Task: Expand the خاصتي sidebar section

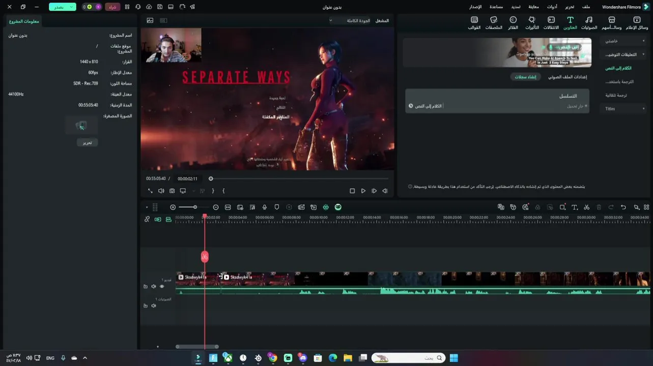Action: tap(622, 41)
